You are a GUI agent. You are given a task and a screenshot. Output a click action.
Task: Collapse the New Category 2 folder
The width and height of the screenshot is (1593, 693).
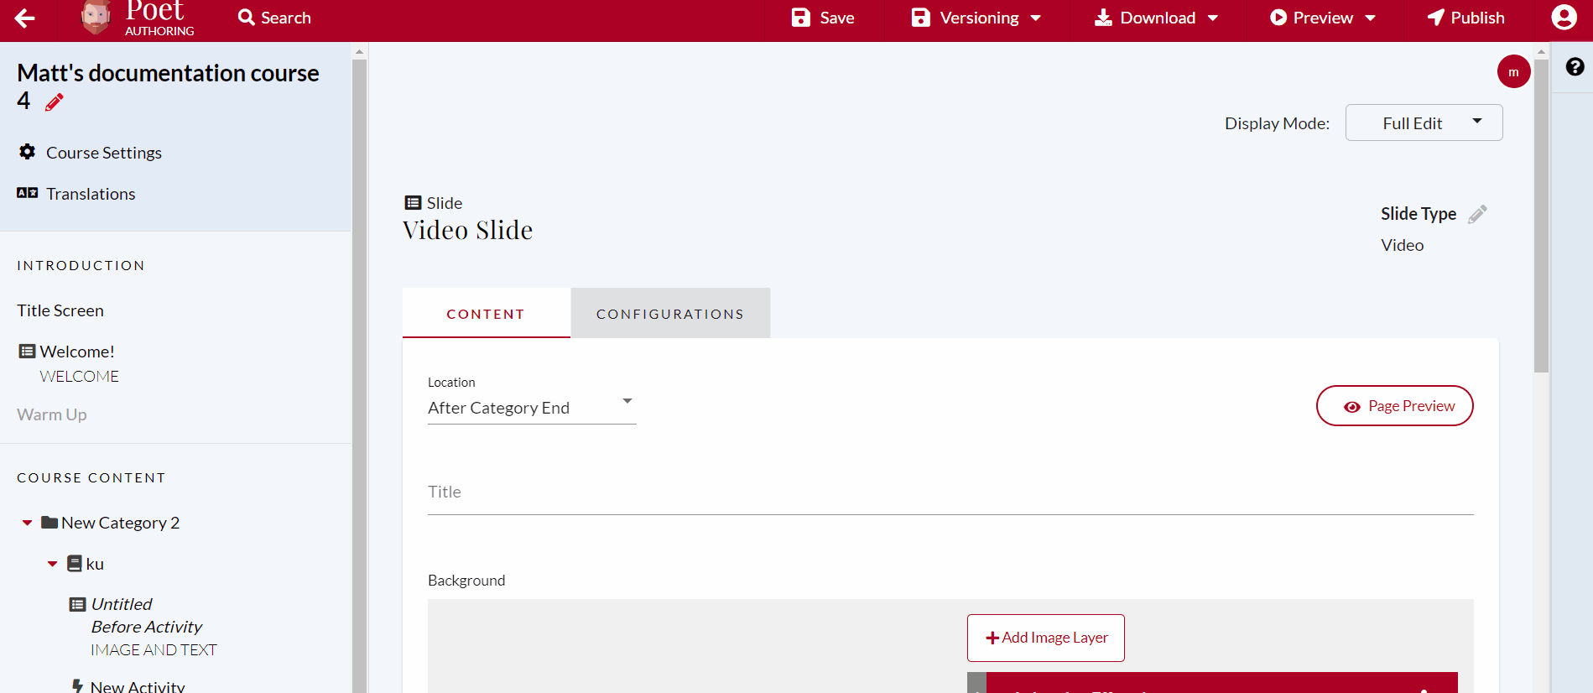[28, 523]
